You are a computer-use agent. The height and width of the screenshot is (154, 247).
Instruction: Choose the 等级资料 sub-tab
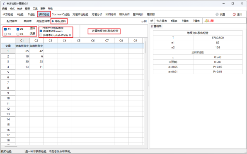click(59, 21)
